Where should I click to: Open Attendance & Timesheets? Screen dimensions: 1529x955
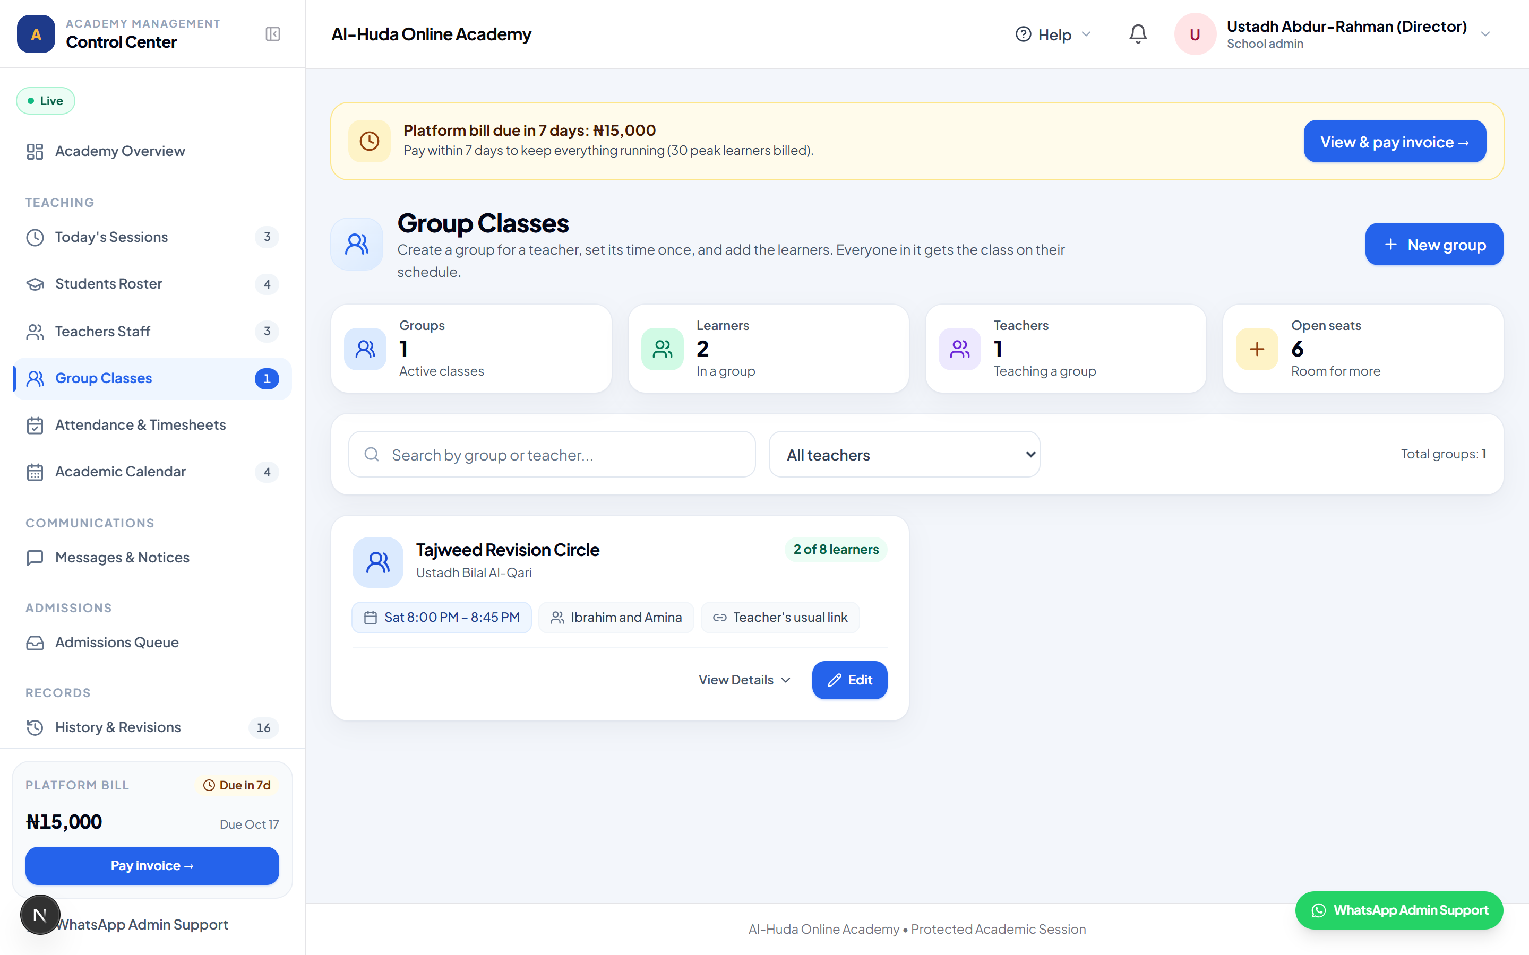tap(152, 425)
